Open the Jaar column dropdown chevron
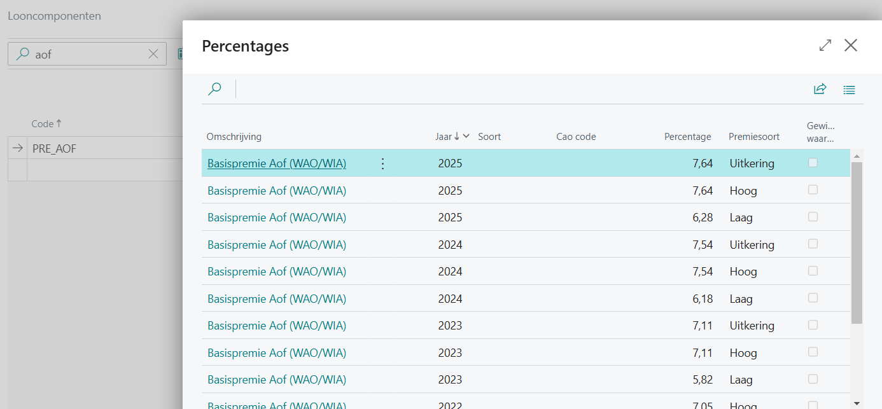The height and width of the screenshot is (409, 882). tap(466, 136)
